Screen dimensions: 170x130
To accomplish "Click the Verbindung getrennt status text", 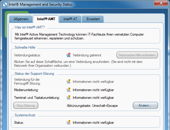I will click(x=87, y=55).
